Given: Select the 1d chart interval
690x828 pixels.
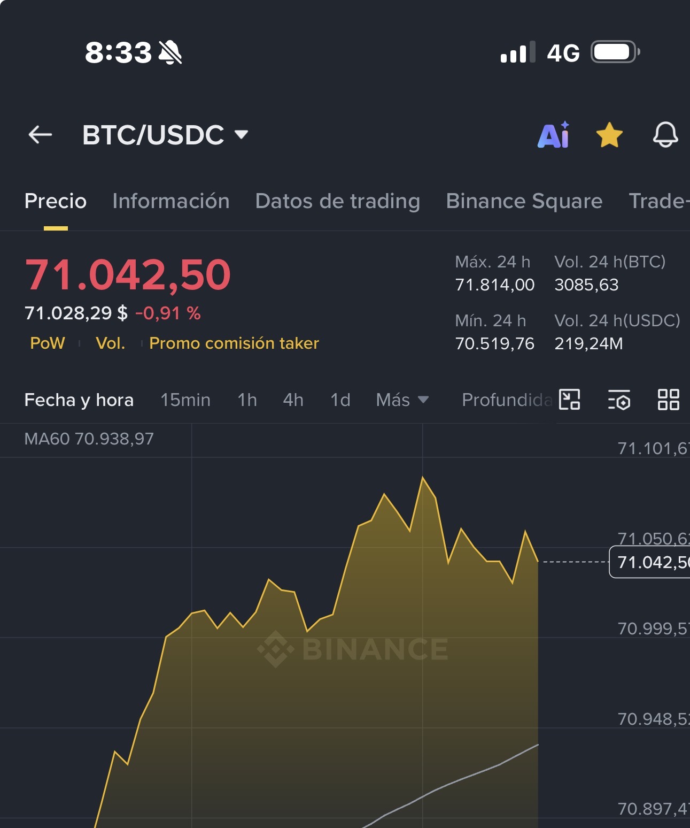Looking at the screenshot, I should pyautogui.click(x=340, y=400).
